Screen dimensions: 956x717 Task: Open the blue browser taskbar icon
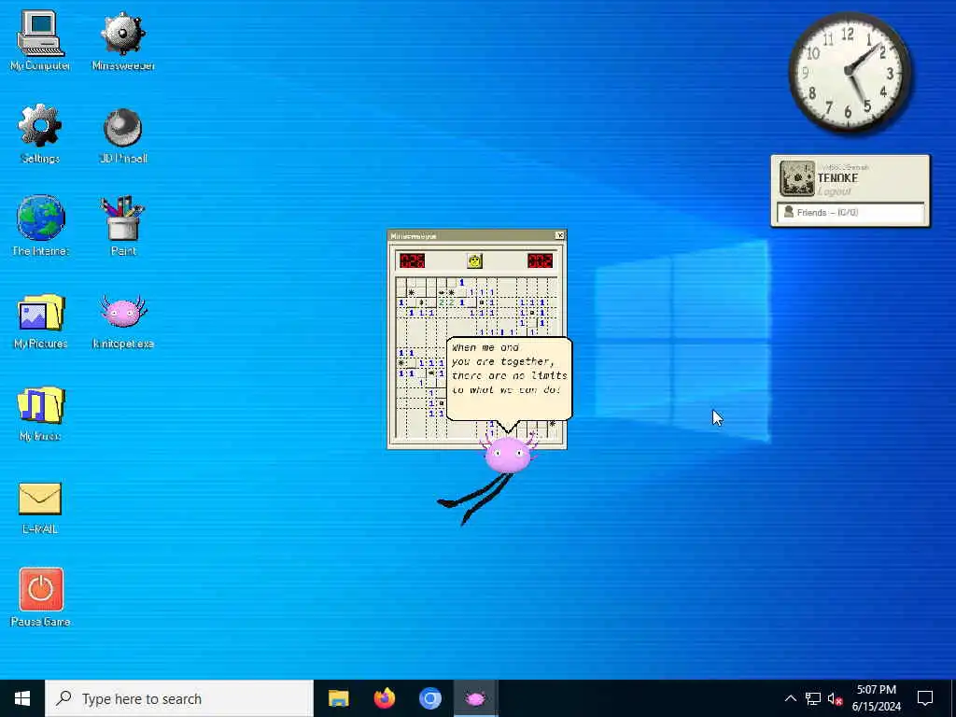(x=429, y=698)
